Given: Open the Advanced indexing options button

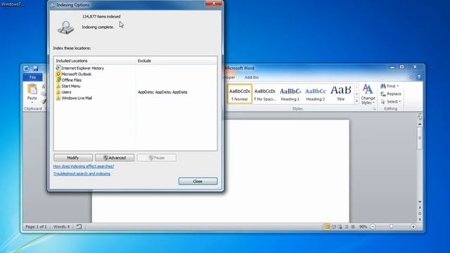Looking at the screenshot, I should point(115,157).
